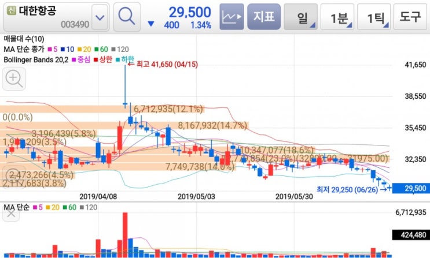Viewport: 430px width, 258px height.
Task: Click the 1.34% change rate text
Action: point(201,25)
